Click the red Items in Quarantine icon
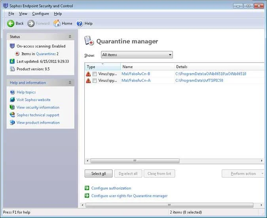The width and height of the screenshot is (267, 218). [17, 54]
